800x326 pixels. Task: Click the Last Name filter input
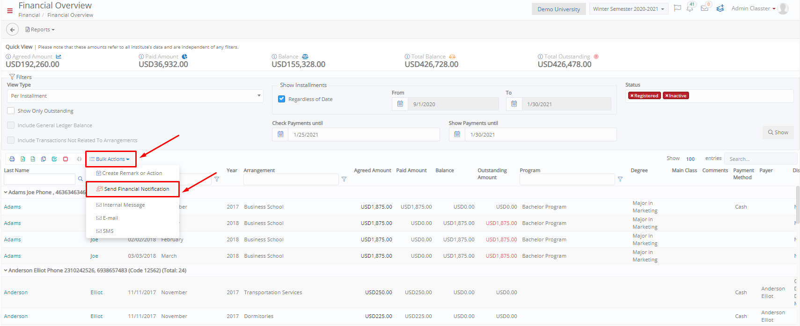click(39, 179)
